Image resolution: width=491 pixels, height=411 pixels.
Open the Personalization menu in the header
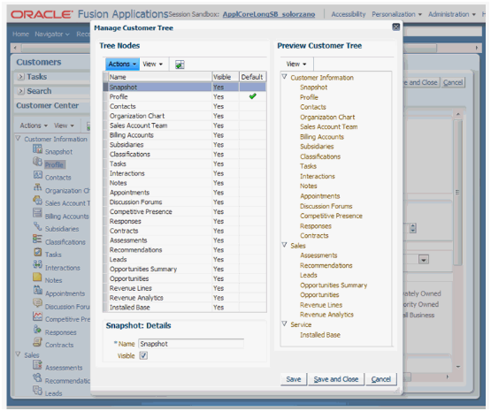click(396, 14)
